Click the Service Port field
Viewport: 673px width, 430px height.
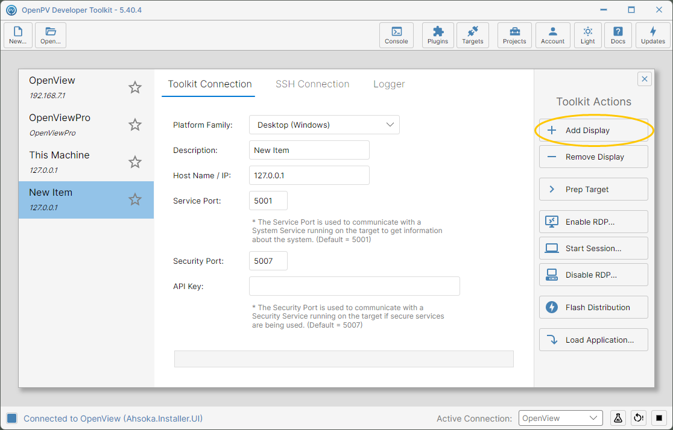268,201
